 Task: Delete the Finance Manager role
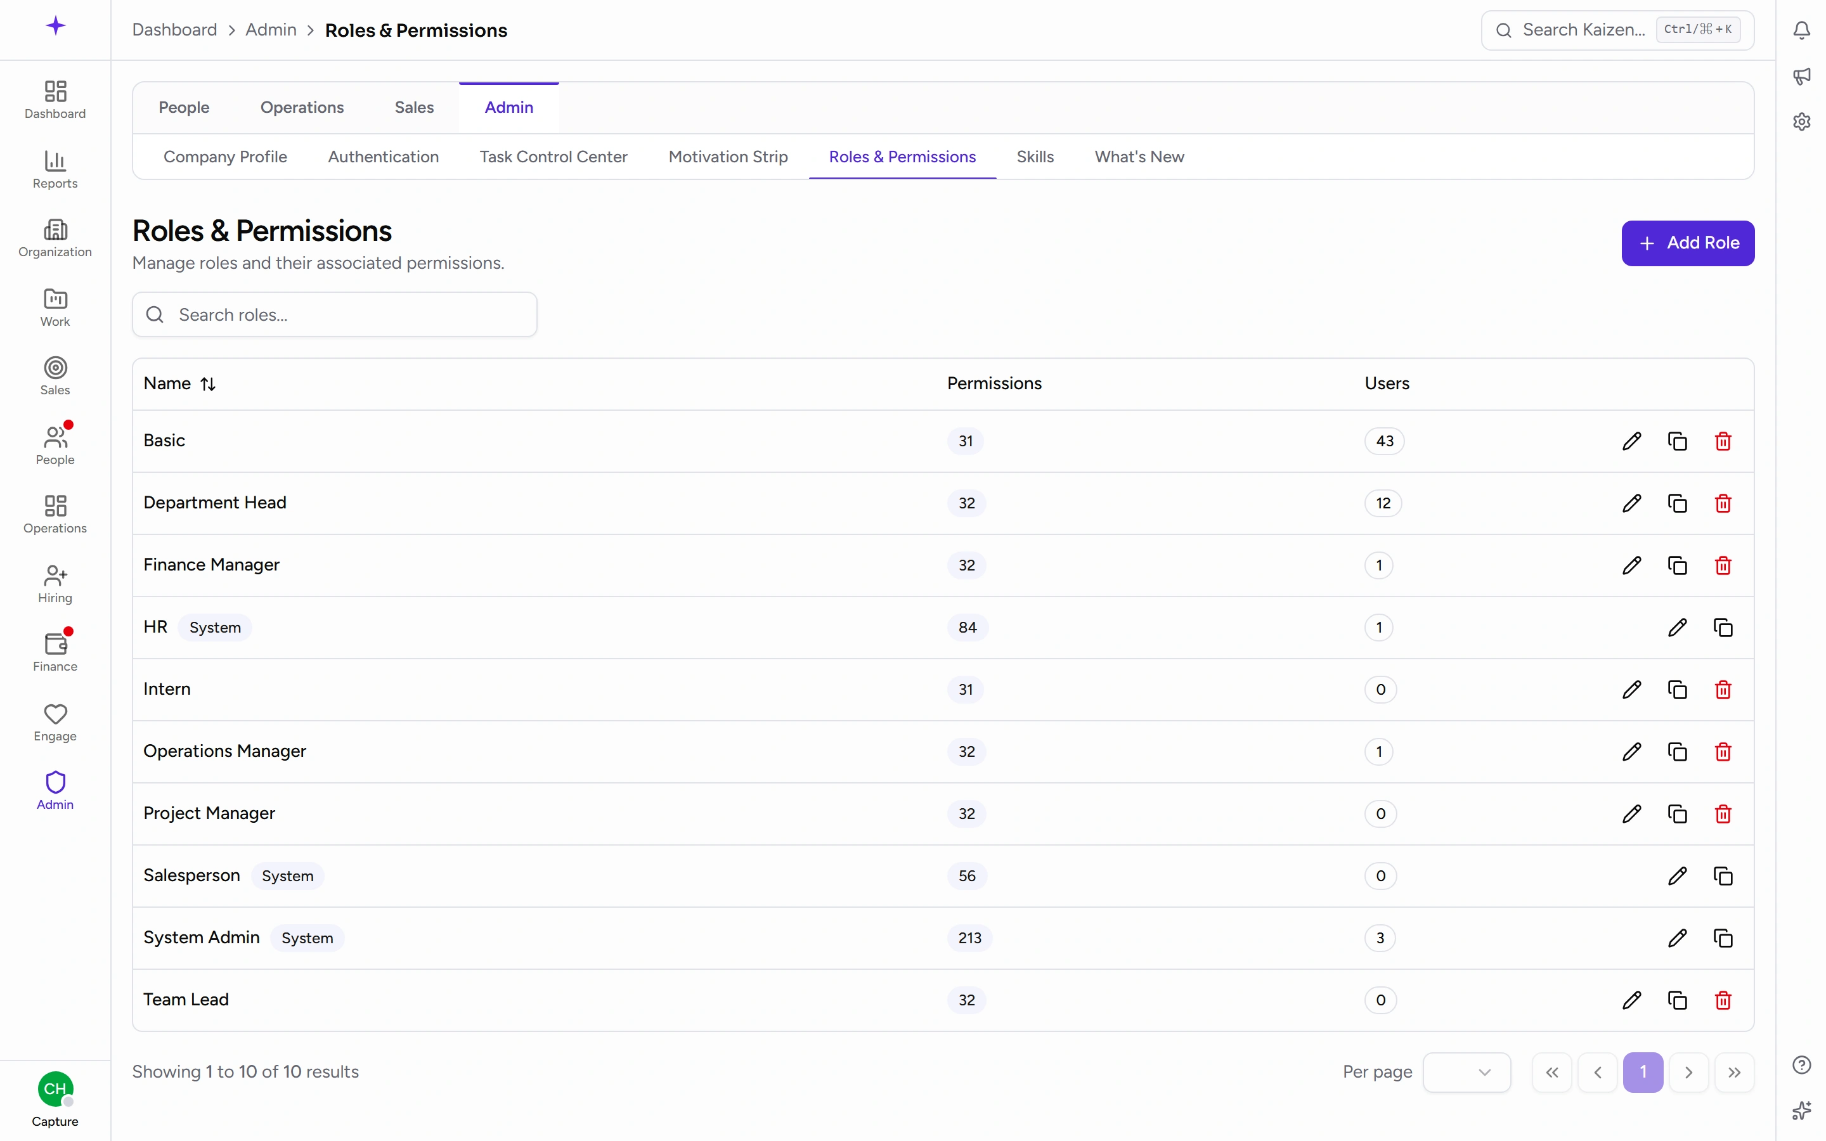click(x=1723, y=564)
